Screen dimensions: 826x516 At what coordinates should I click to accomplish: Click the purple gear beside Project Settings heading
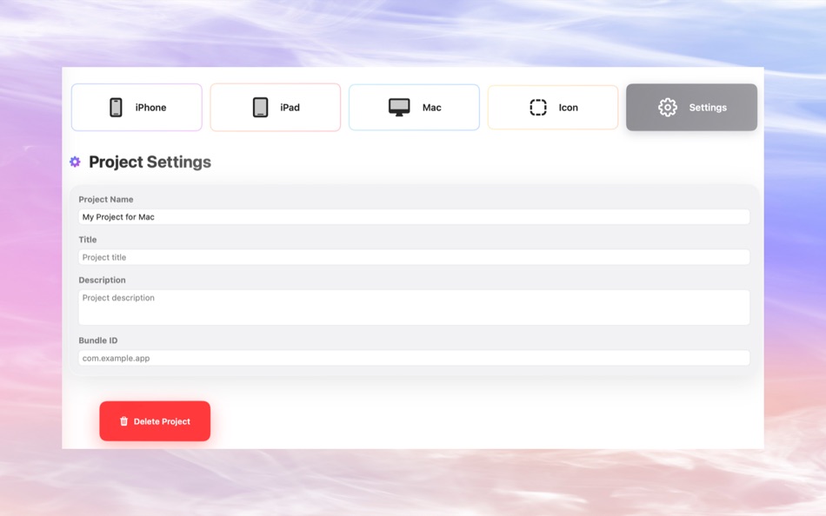74,162
